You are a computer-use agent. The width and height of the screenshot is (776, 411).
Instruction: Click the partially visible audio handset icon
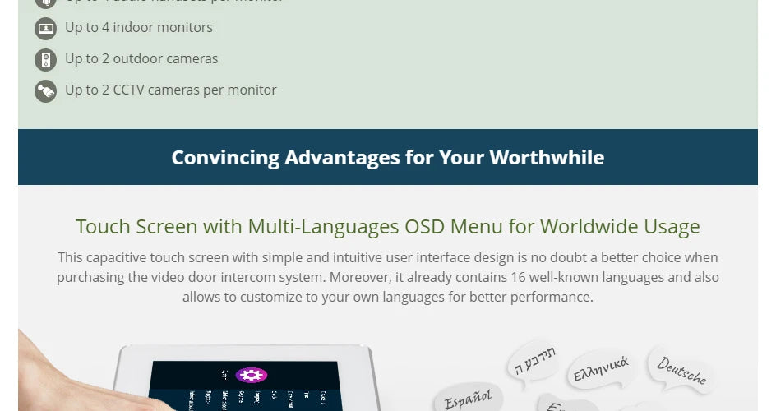[45, 4]
